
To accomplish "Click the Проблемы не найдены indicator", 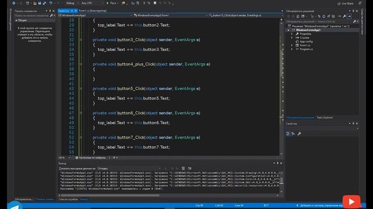I will tap(91, 157).
